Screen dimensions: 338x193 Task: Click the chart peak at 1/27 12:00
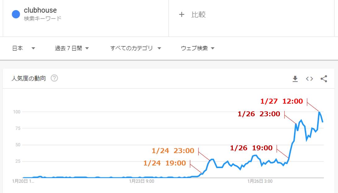point(319,112)
